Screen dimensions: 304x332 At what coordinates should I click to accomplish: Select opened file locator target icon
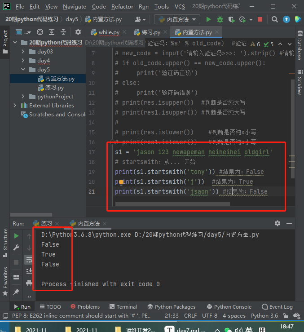pos(40,32)
